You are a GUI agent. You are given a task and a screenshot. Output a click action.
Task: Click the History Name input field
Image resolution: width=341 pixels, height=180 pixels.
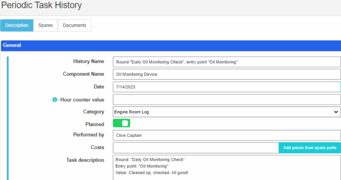[x=227, y=62]
